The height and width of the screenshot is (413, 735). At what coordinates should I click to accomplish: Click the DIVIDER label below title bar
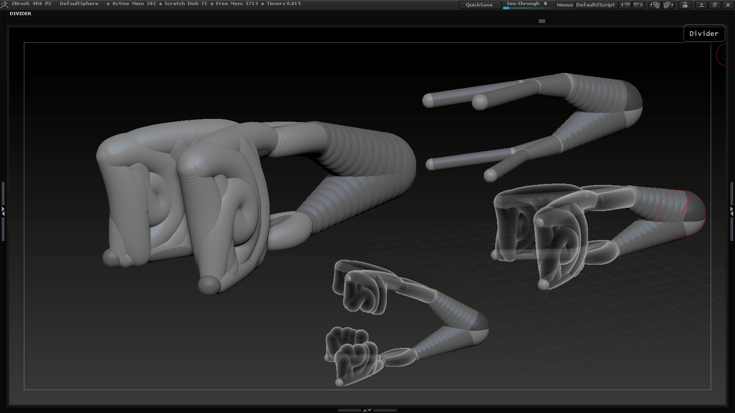(x=21, y=14)
